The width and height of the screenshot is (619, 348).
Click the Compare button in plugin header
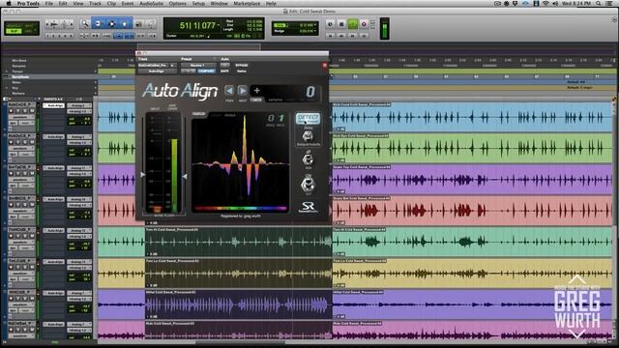click(x=206, y=71)
